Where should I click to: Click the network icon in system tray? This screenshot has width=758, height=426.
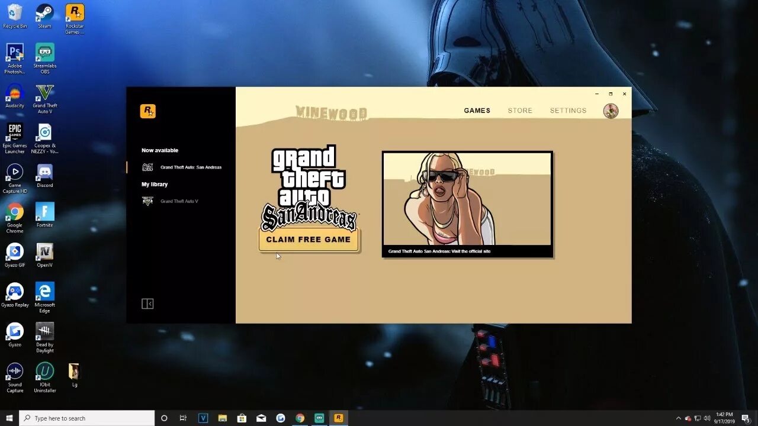(x=698, y=418)
